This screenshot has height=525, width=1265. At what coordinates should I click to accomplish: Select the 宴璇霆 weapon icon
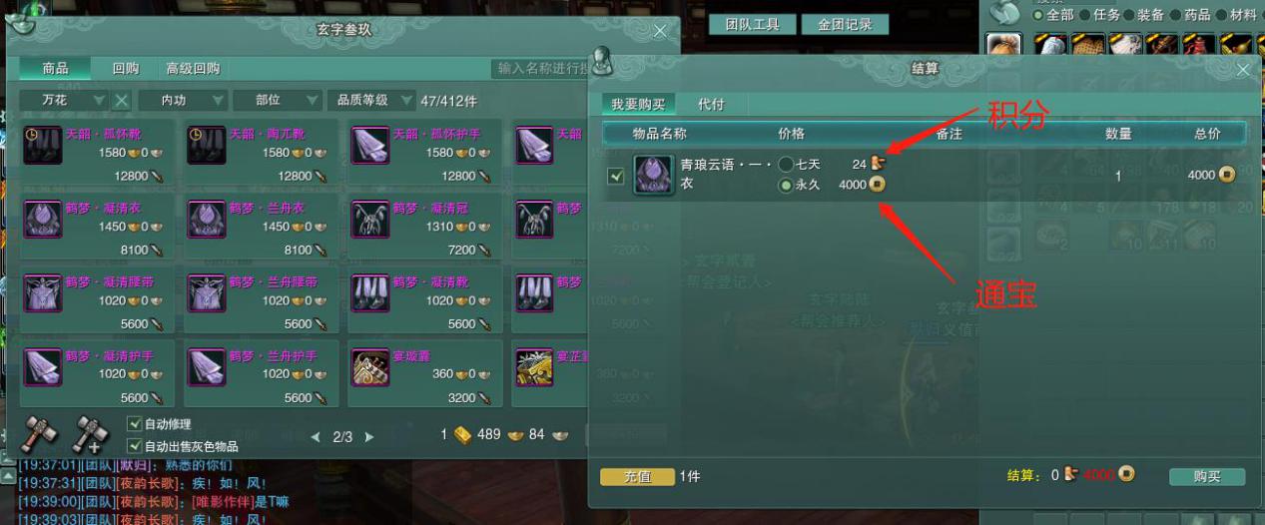point(370,367)
